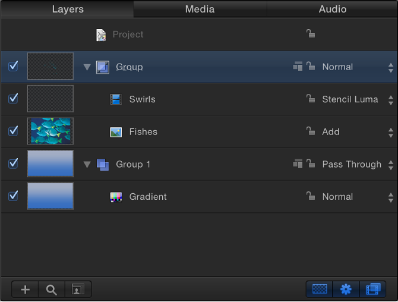Screen dimensions: 398x302
Task: Switch to the Layers tab
Action: (x=68, y=9)
